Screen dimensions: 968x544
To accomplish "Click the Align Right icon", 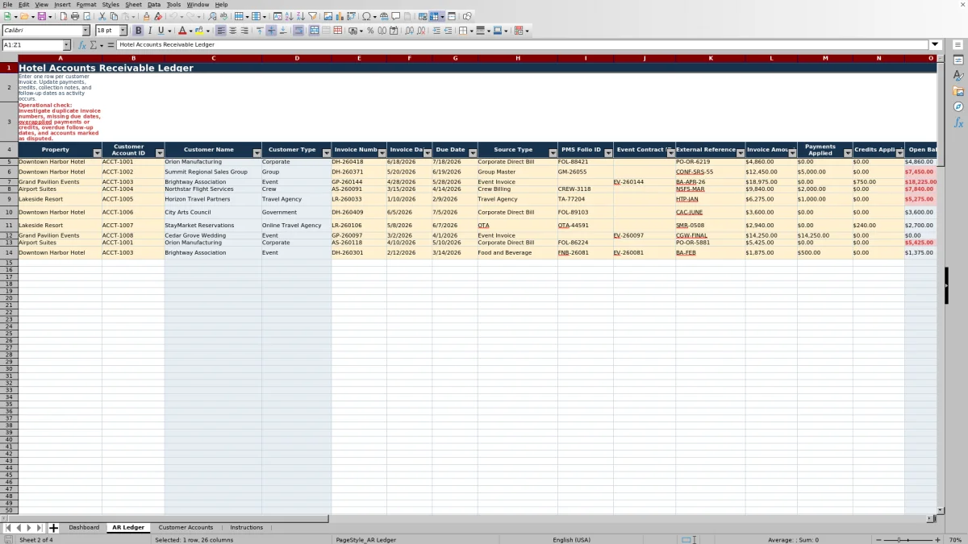I will (244, 31).
